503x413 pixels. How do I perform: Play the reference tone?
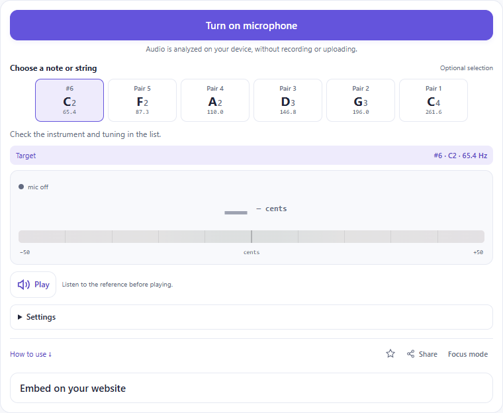tap(33, 285)
